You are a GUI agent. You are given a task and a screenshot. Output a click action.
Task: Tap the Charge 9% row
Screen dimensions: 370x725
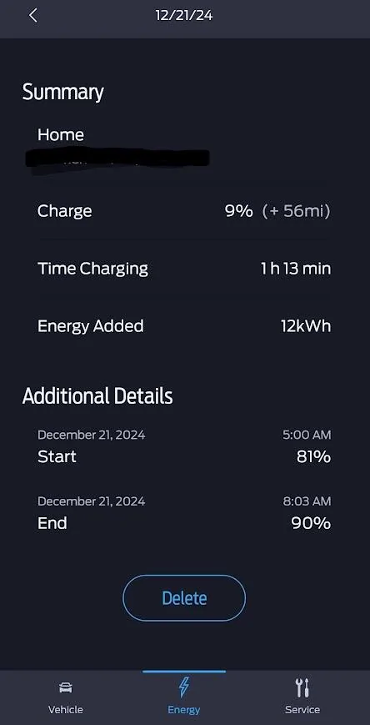pos(184,211)
